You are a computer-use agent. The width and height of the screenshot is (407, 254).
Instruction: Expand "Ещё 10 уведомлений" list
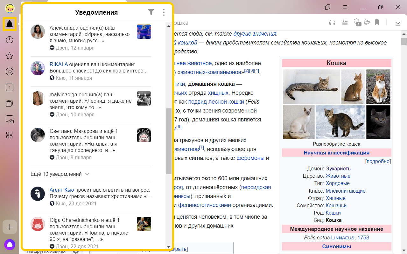tap(60, 174)
